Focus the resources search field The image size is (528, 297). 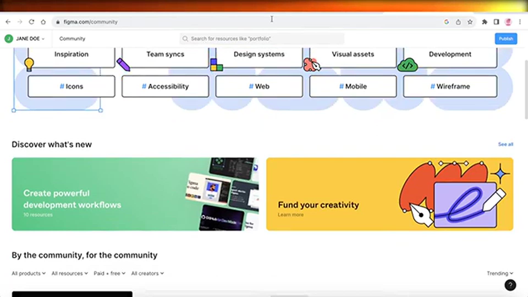click(261, 39)
